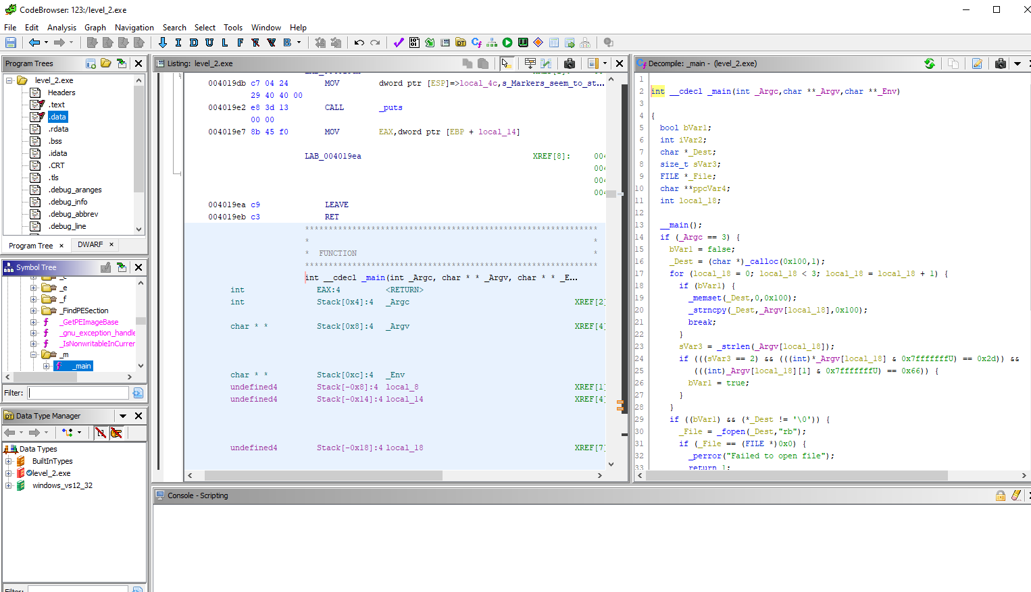Click the Symbol Tree Filter input field
This screenshot has width=1031, height=592.
[x=78, y=393]
